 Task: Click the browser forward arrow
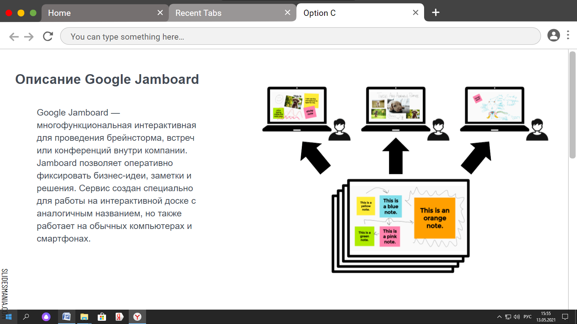[x=29, y=37]
